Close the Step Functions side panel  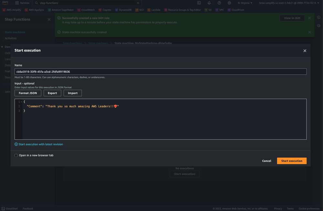[x=49, y=20]
